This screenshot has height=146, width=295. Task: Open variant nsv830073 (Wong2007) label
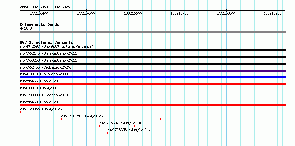point(40,88)
